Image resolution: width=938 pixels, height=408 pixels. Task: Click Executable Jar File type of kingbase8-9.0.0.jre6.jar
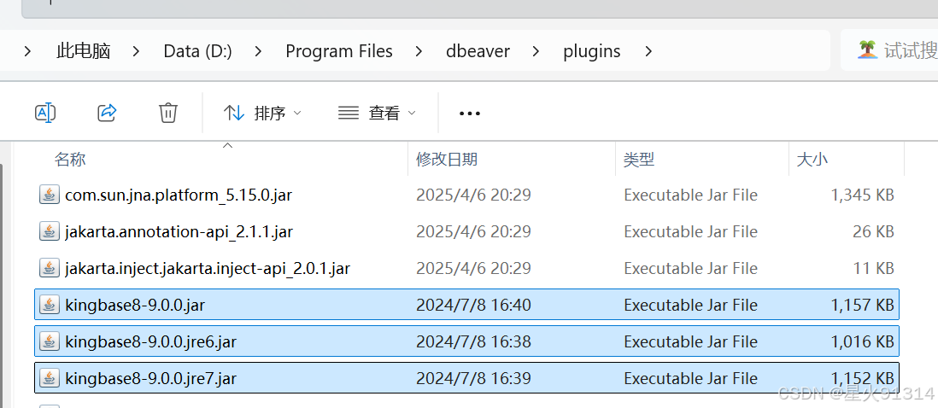click(690, 341)
